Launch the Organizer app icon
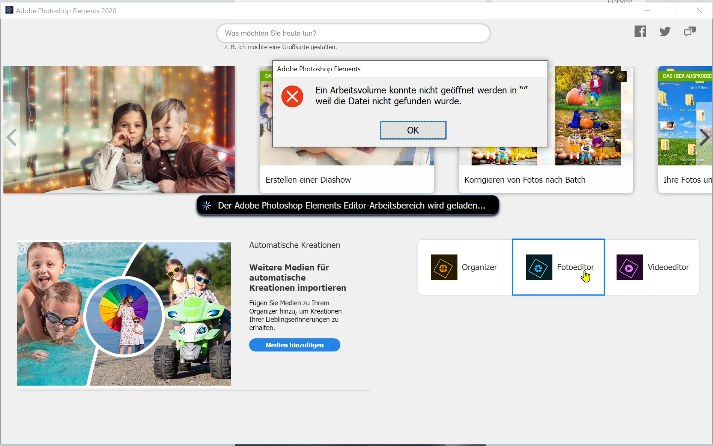Viewport: 713px width, 446px height. (444, 267)
